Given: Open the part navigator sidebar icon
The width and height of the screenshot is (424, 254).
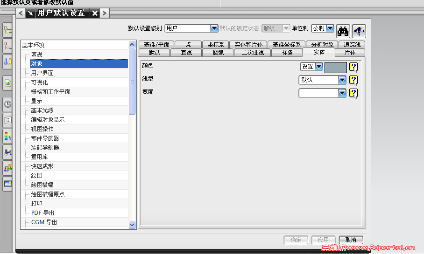Looking at the screenshot, I should [x=7, y=46].
